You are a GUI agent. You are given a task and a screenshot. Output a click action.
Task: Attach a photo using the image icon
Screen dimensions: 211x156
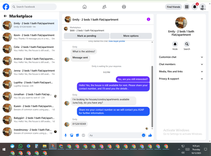[x=72, y=135]
